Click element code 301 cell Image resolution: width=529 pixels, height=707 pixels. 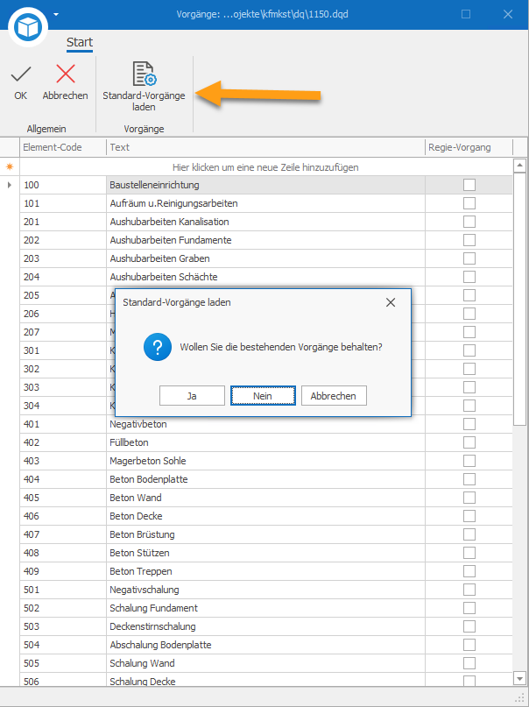point(63,350)
